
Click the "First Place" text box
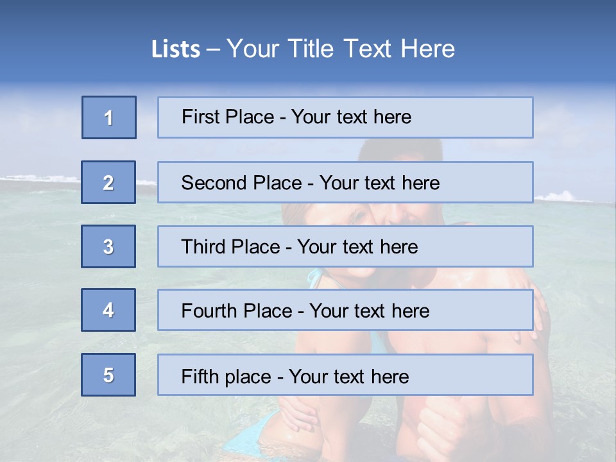[345, 117]
